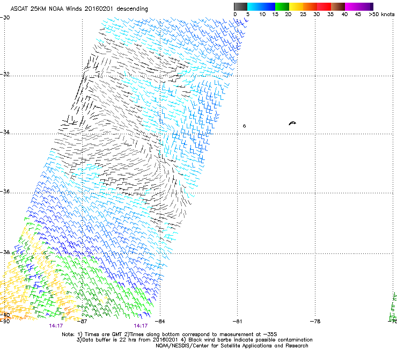Click the latitude label -30
Viewport: 397px width, 349px height.
[x=5, y=18]
